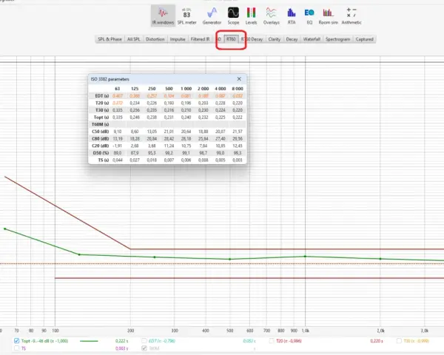
Task: Open the SPL meter
Action: (x=186, y=16)
